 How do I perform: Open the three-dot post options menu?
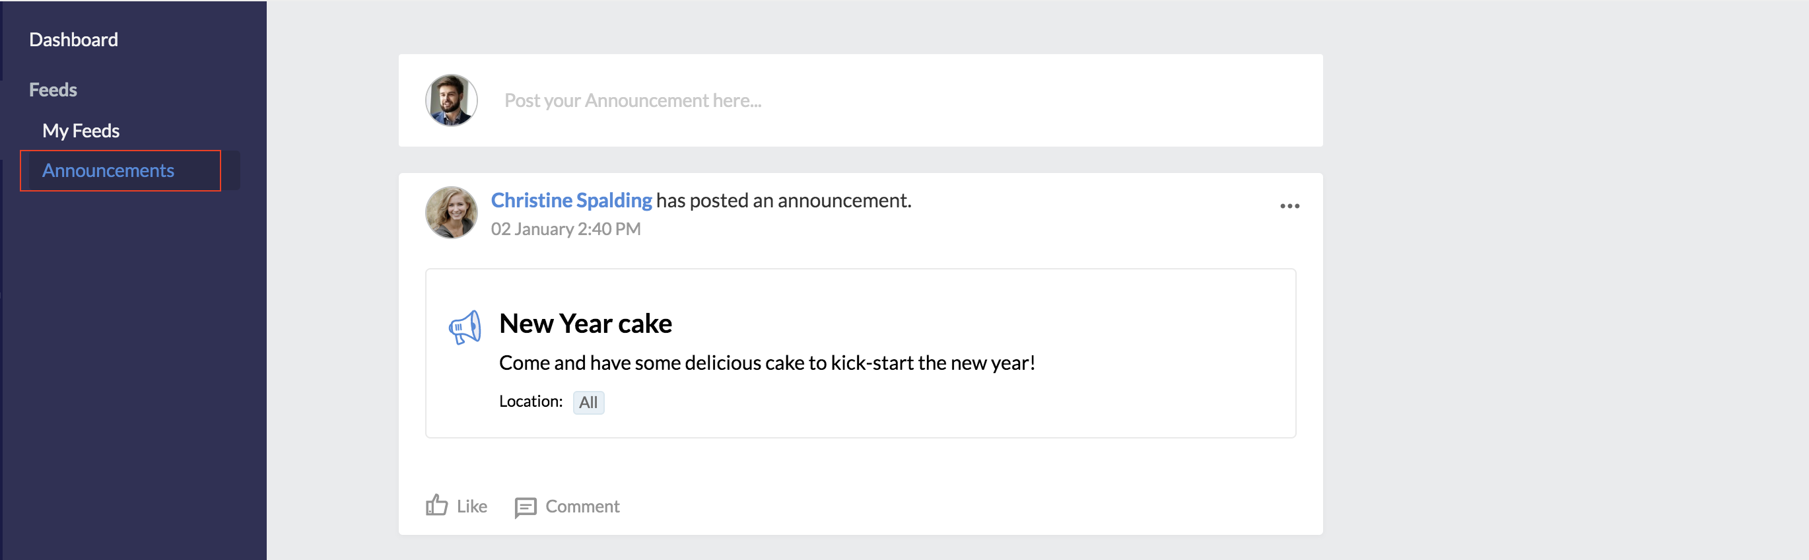(1289, 206)
